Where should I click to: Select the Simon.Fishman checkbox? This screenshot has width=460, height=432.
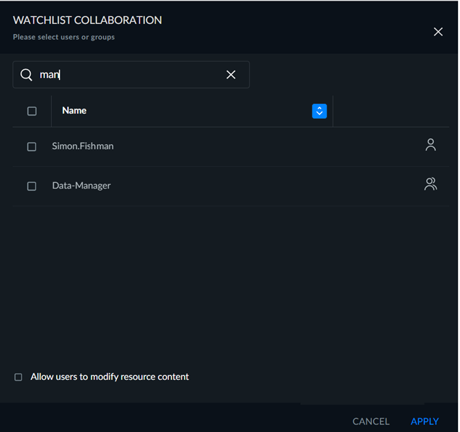click(x=31, y=146)
